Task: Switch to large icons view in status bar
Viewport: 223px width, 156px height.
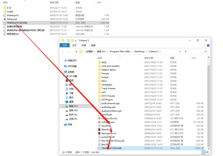Action: [207, 152]
